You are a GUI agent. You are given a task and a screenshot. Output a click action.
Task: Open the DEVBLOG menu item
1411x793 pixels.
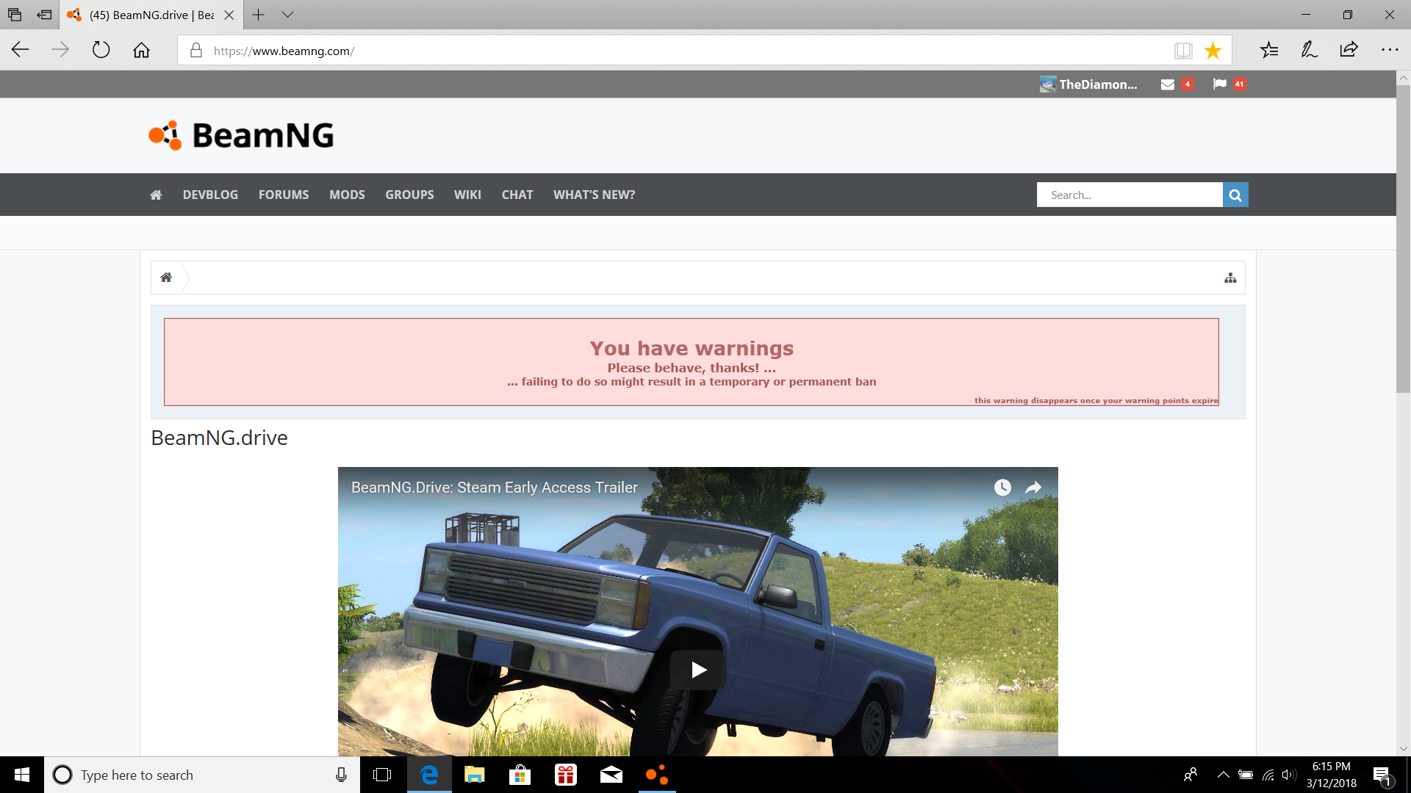click(x=210, y=195)
